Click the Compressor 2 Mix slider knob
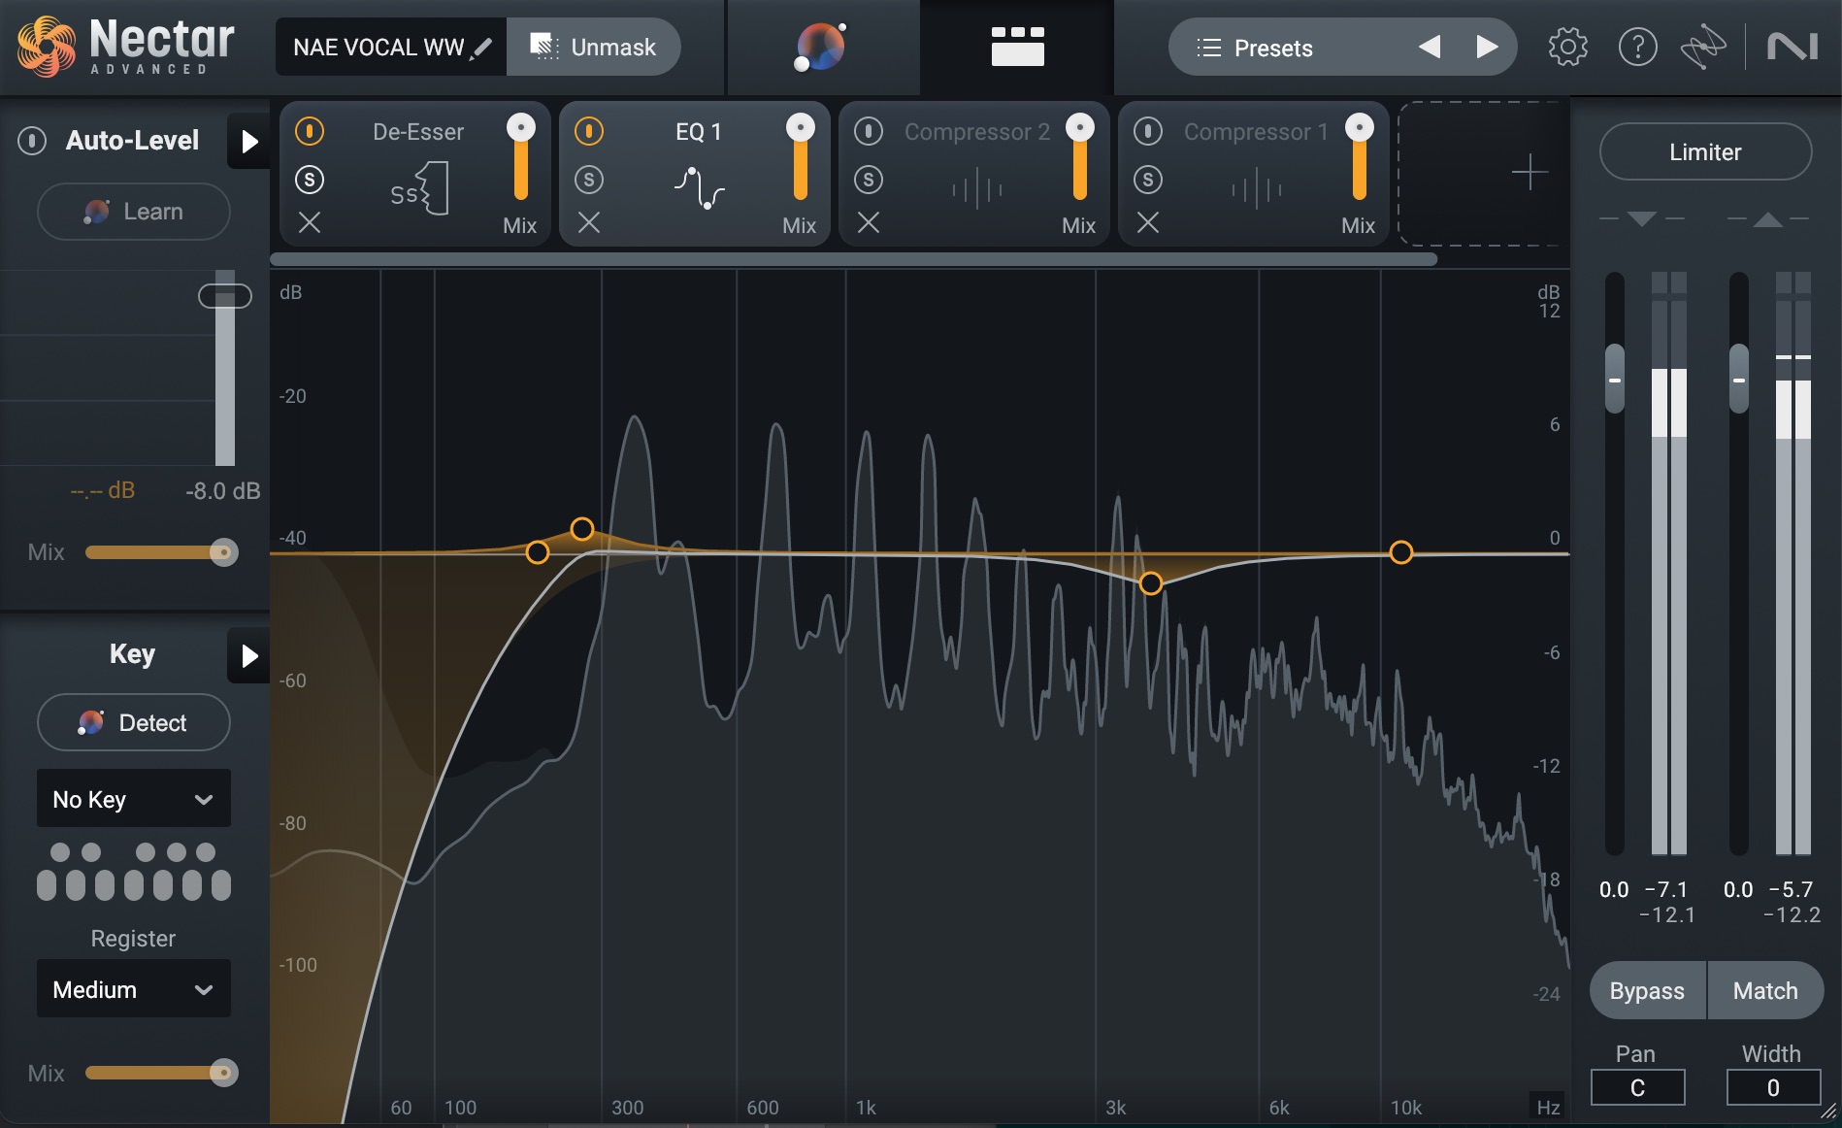Viewport: 1842px width, 1128px height. pyautogui.click(x=1080, y=127)
